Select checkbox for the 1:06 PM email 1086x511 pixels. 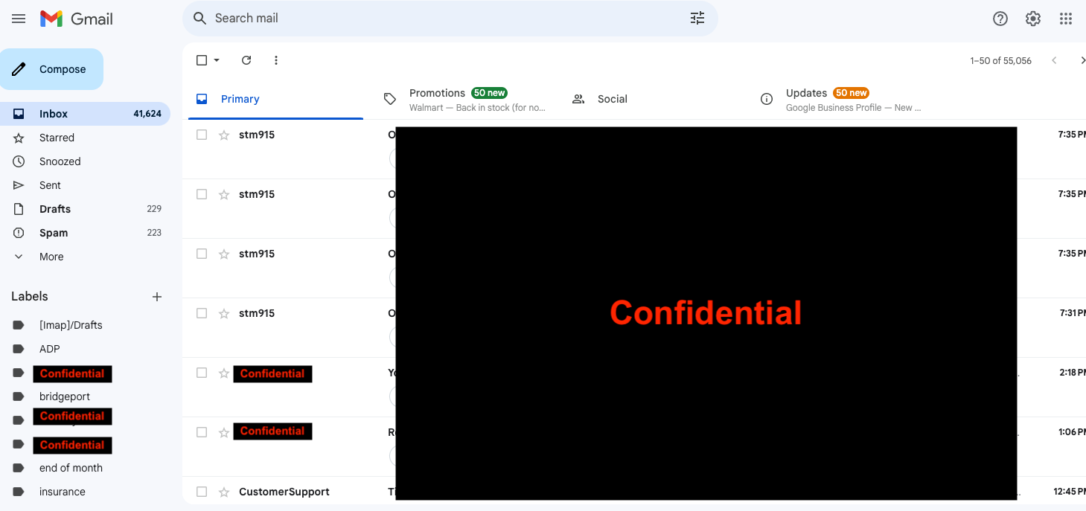point(202,432)
